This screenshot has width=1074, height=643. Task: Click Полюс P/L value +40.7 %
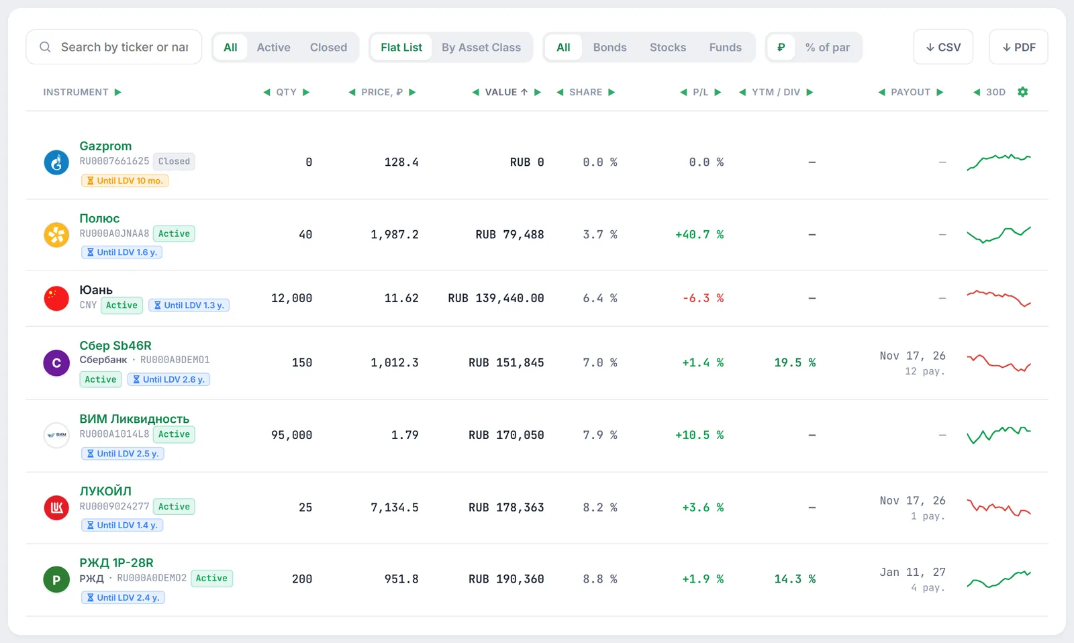699,234
